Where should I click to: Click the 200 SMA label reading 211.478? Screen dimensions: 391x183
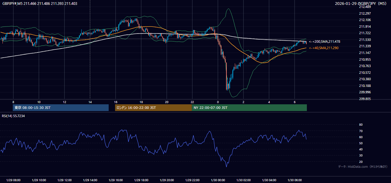click(x=324, y=41)
